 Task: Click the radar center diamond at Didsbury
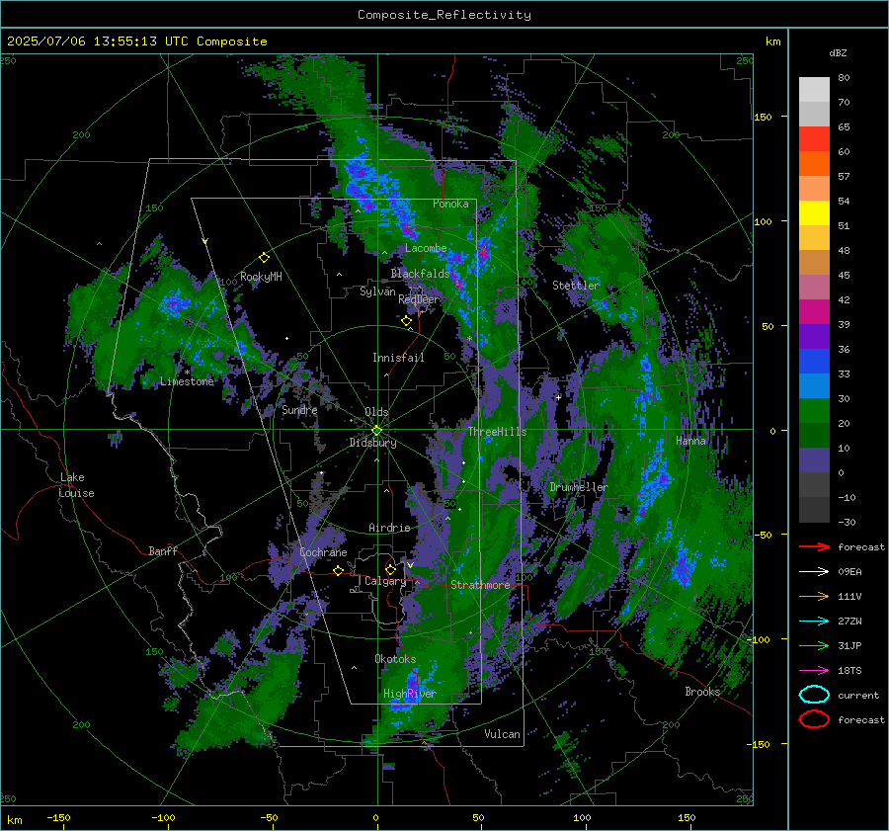376,431
